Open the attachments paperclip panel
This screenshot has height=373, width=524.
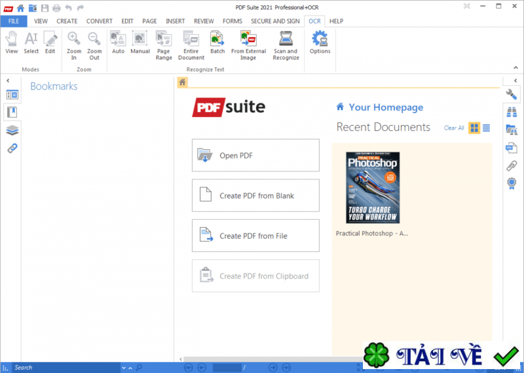512,166
